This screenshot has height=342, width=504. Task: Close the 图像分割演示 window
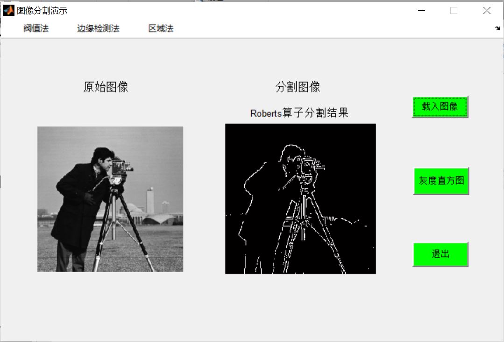click(487, 11)
